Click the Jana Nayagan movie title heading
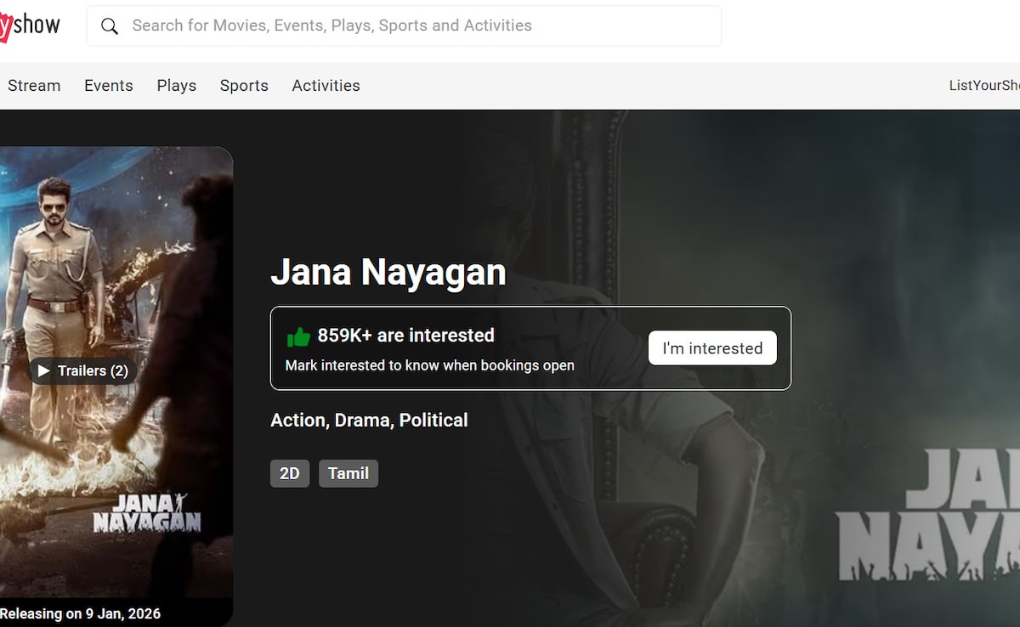1020x627 pixels. [388, 273]
